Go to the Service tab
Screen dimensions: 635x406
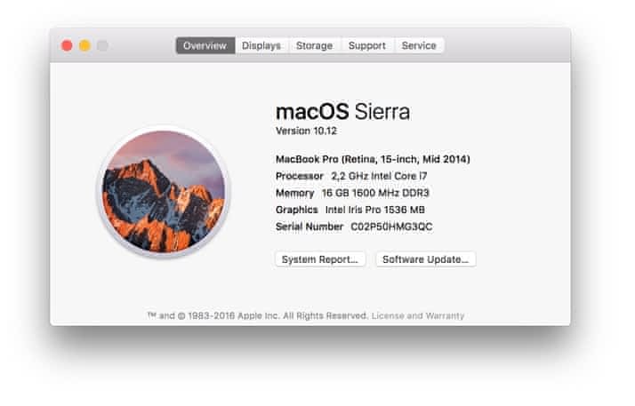(x=419, y=45)
